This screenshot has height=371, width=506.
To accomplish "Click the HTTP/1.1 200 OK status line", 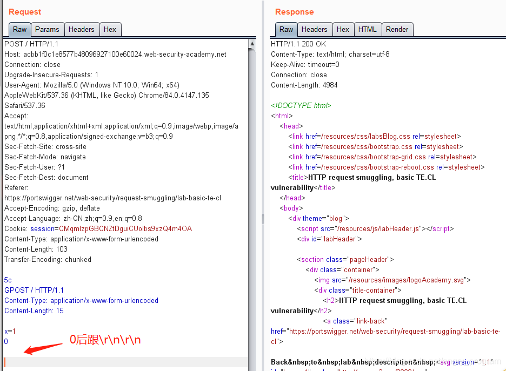I will 298,44.
